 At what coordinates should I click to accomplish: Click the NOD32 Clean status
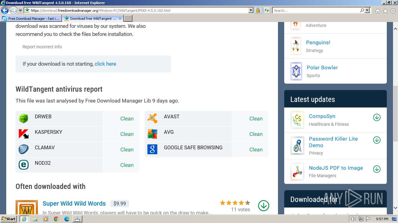click(x=127, y=165)
